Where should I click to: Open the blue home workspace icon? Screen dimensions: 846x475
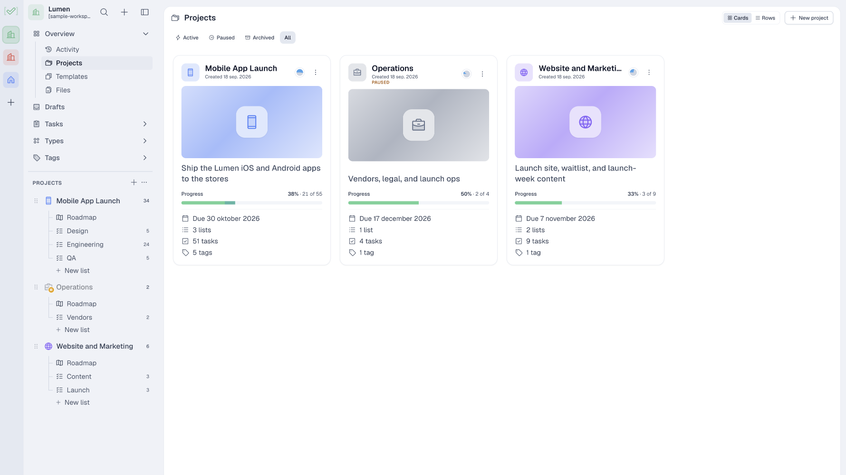pyautogui.click(x=11, y=80)
